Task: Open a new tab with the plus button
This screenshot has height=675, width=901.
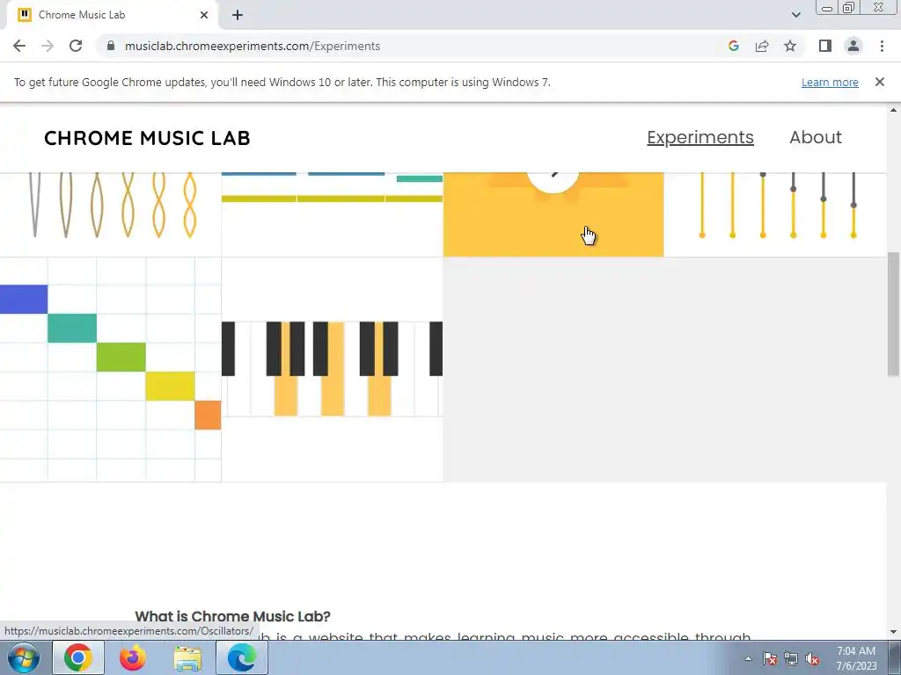Action: (238, 15)
